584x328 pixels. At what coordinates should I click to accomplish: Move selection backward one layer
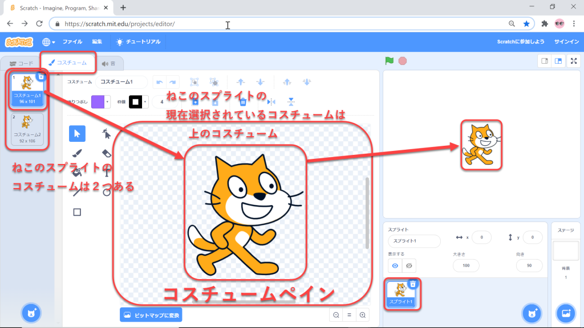[x=260, y=82]
